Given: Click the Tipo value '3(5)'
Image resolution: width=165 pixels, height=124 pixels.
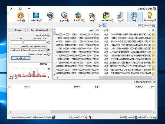Looking at the screenshot, I should pos(106,73).
